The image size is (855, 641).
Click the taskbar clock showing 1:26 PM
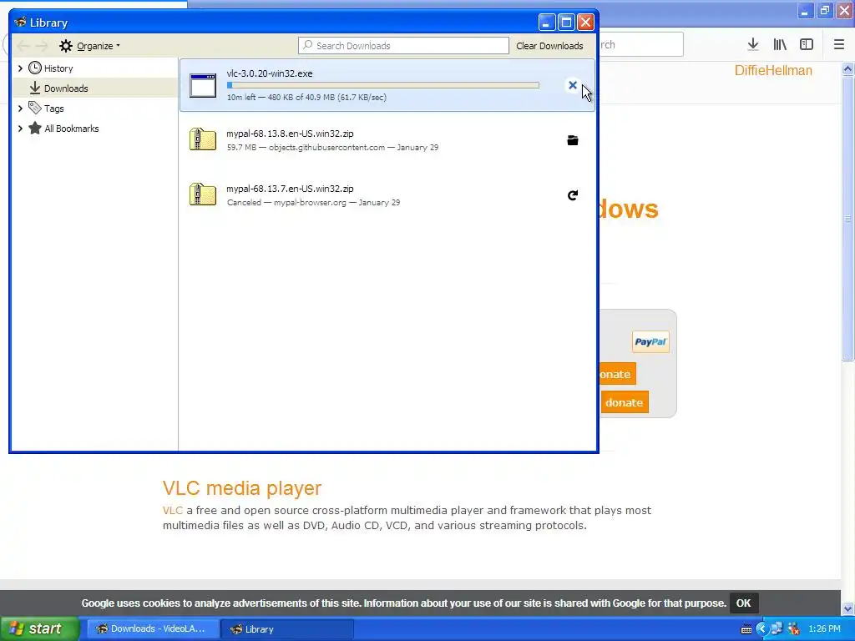824,629
